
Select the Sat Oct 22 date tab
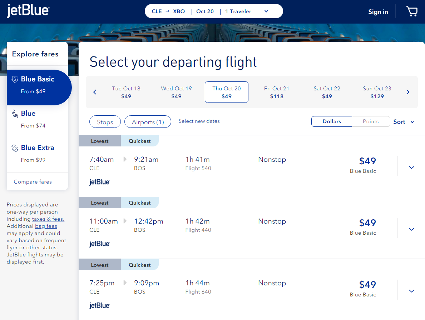[327, 92]
